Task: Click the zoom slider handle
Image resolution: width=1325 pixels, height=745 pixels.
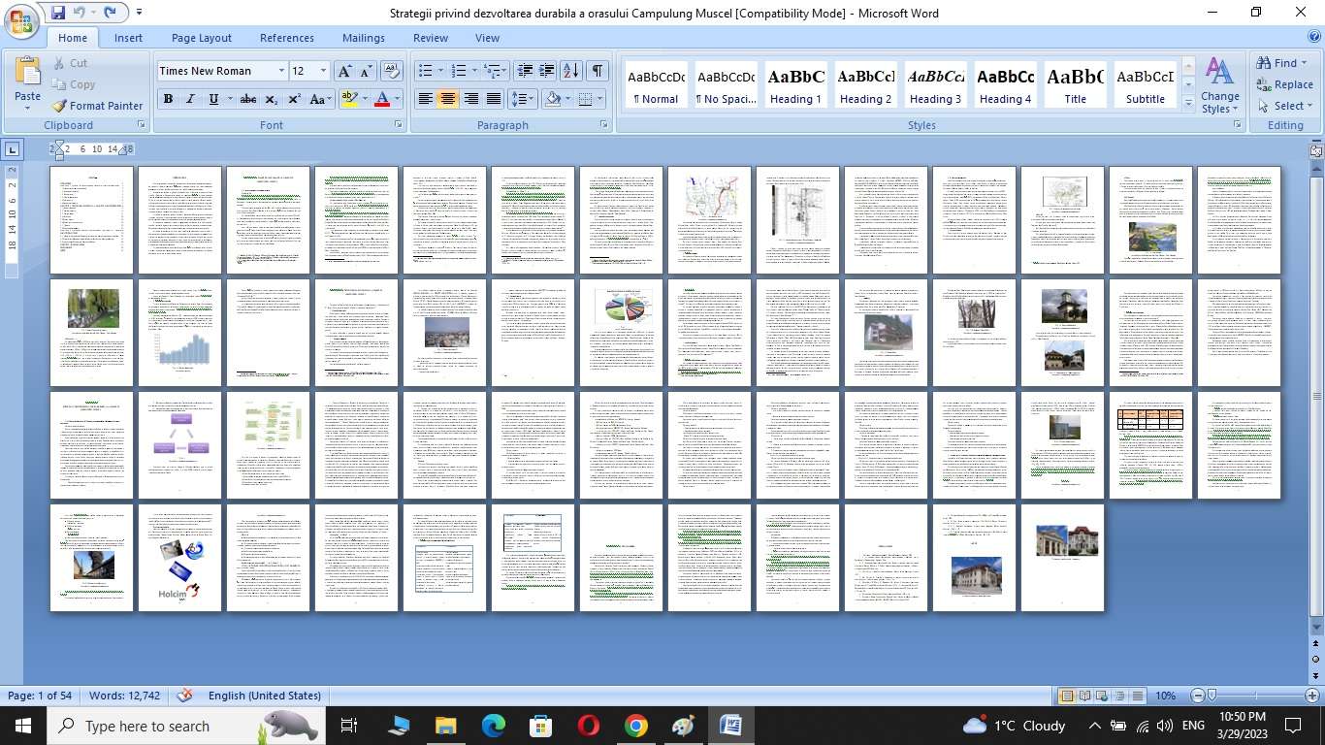Action: coord(1212,696)
